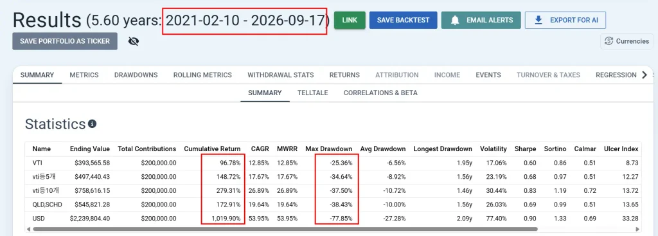The width and height of the screenshot is (658, 236).
Task: Select the QLD,SCHD row name
Action: tap(47, 204)
